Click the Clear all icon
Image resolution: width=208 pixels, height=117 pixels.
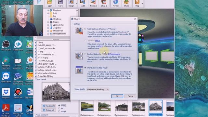[104, 4]
